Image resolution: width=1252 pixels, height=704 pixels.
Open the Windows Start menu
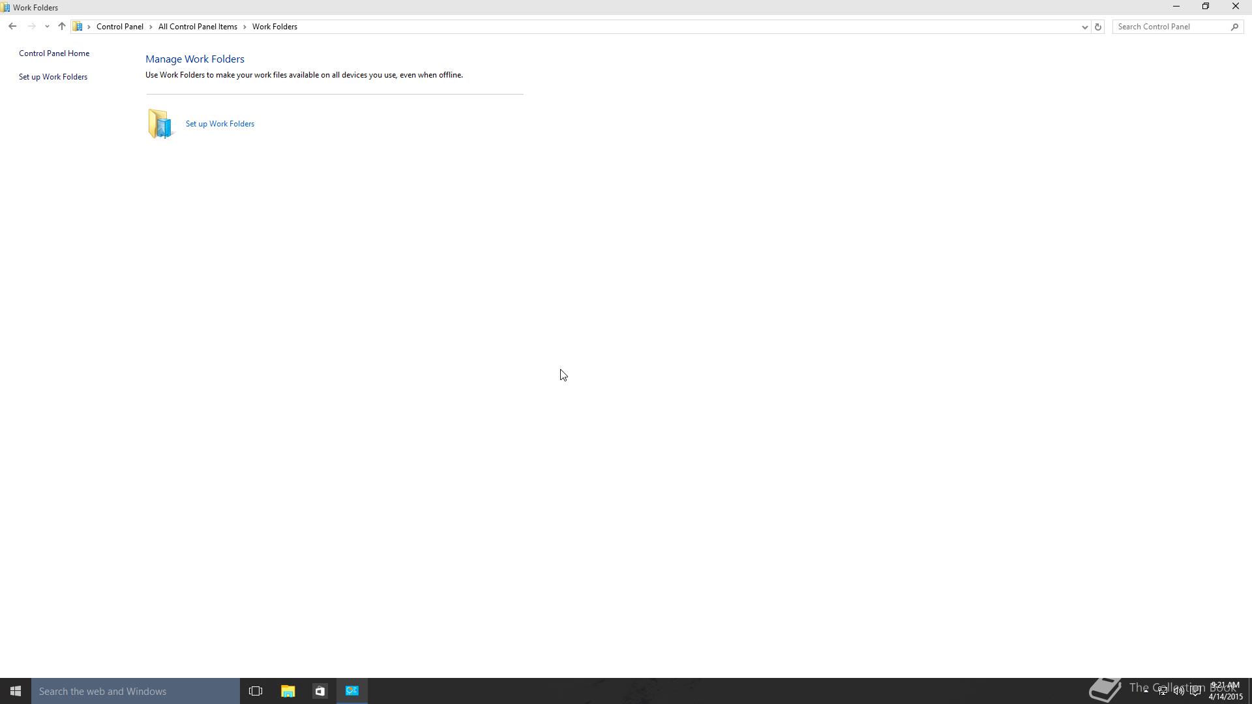point(16,691)
